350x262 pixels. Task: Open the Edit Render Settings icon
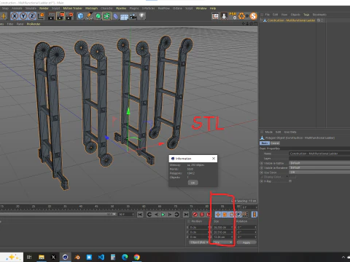tap(69, 16)
